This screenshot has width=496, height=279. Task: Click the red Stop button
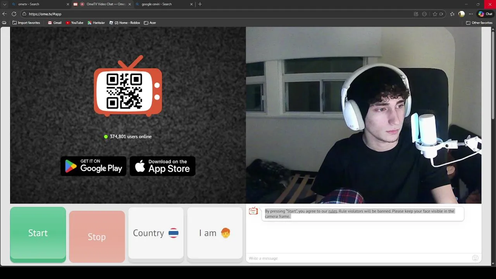97,237
